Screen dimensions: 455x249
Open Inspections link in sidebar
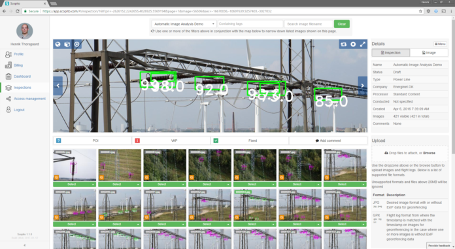[22, 88]
